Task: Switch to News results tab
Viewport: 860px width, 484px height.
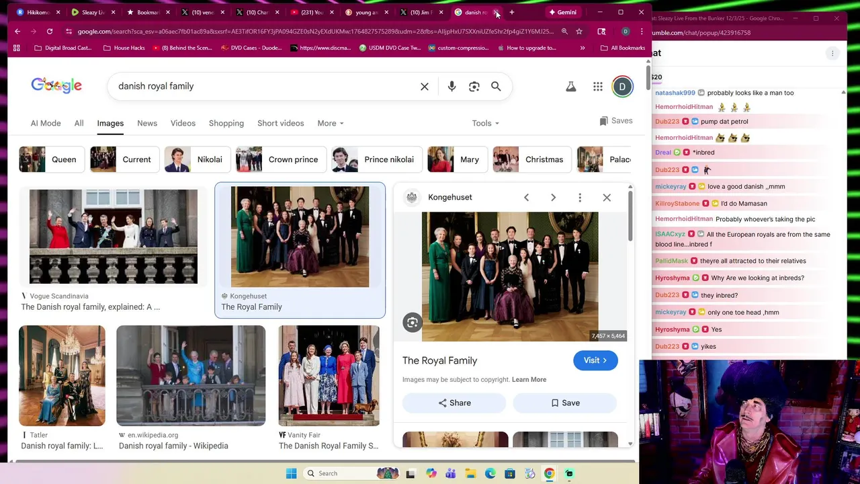Action: [147, 123]
